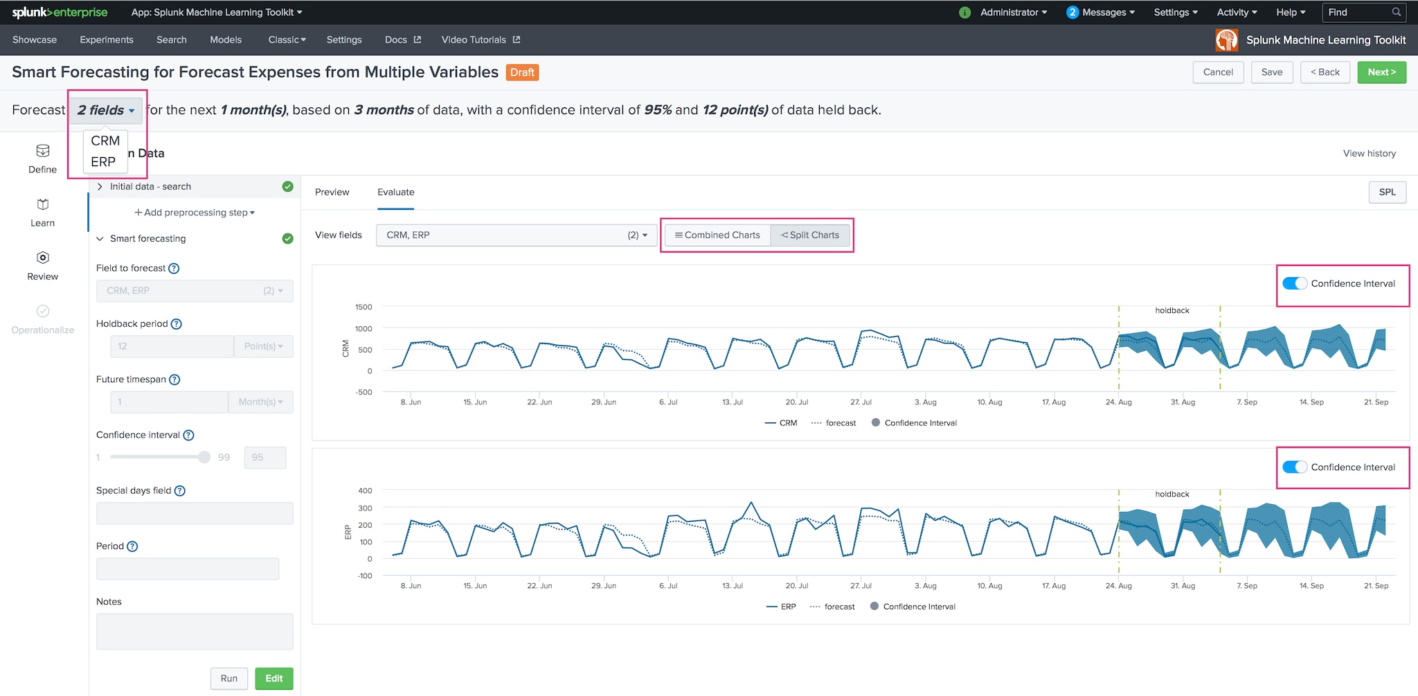Screen dimensions: 1418x696
Task: Select CRM in the fields popup
Action: pos(105,141)
